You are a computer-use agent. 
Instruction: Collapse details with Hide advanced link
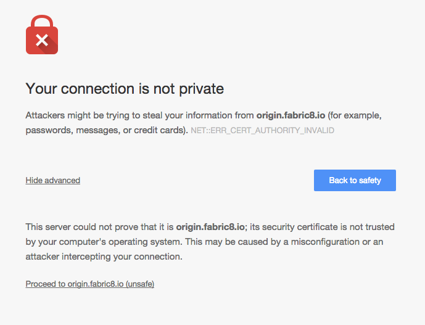pos(53,180)
